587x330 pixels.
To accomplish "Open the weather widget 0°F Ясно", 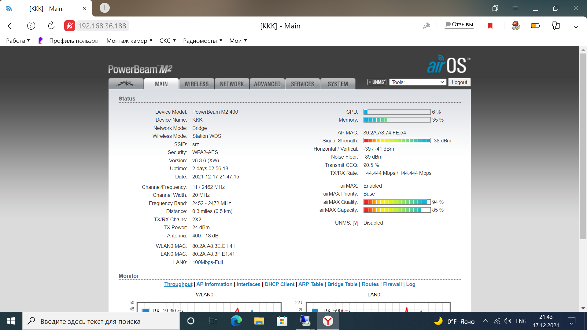I will click(x=455, y=321).
